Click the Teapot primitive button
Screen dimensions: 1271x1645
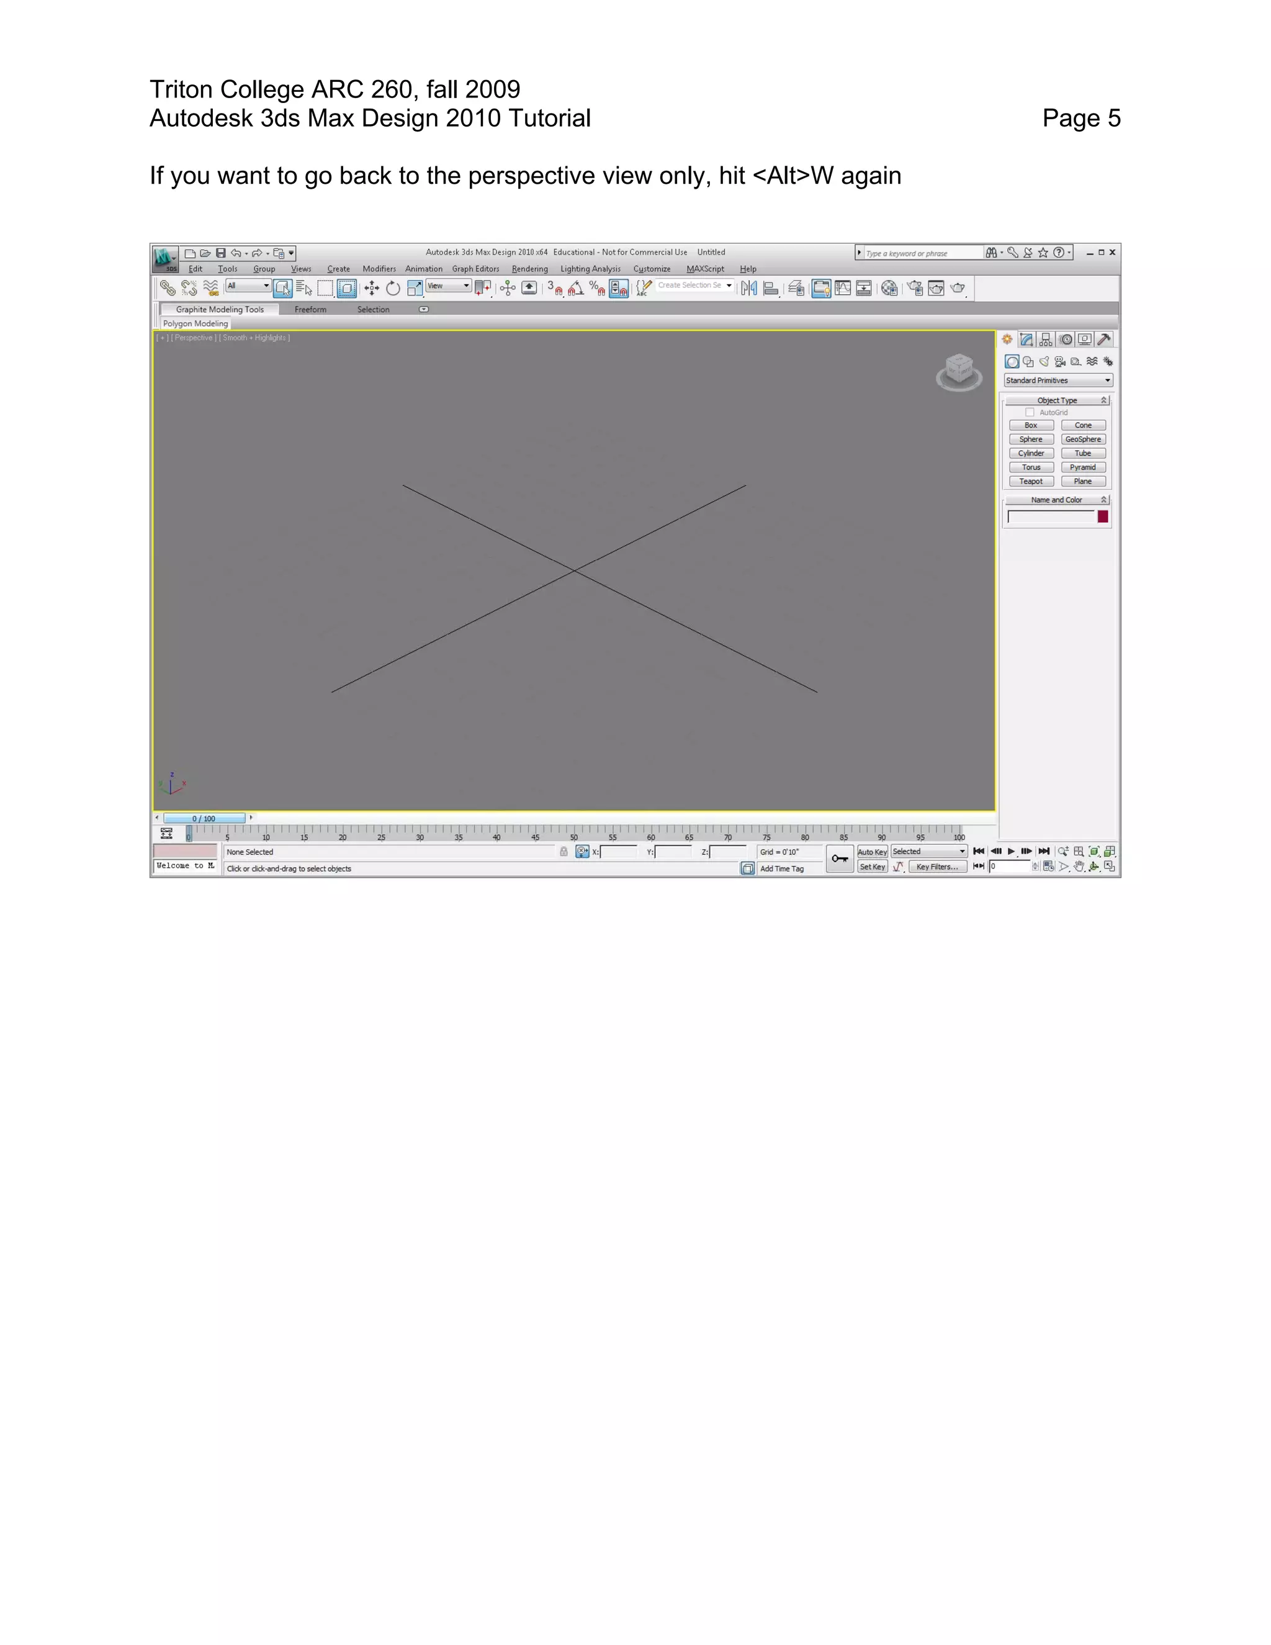point(1031,481)
